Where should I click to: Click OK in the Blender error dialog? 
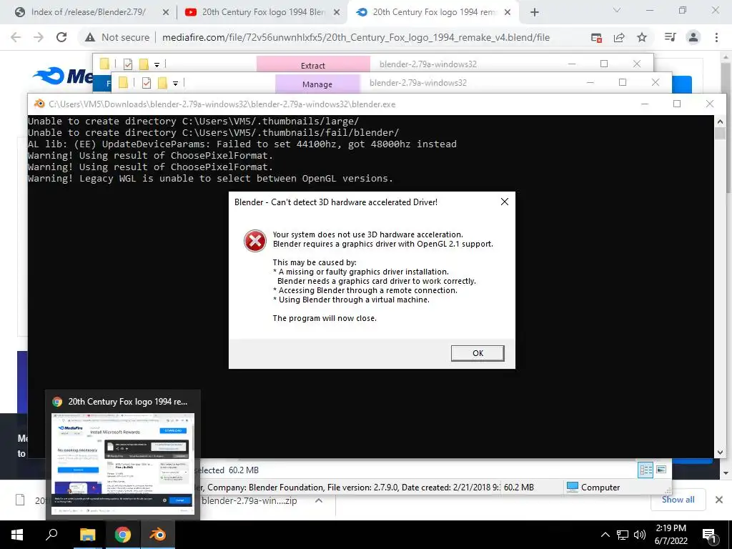click(x=477, y=353)
